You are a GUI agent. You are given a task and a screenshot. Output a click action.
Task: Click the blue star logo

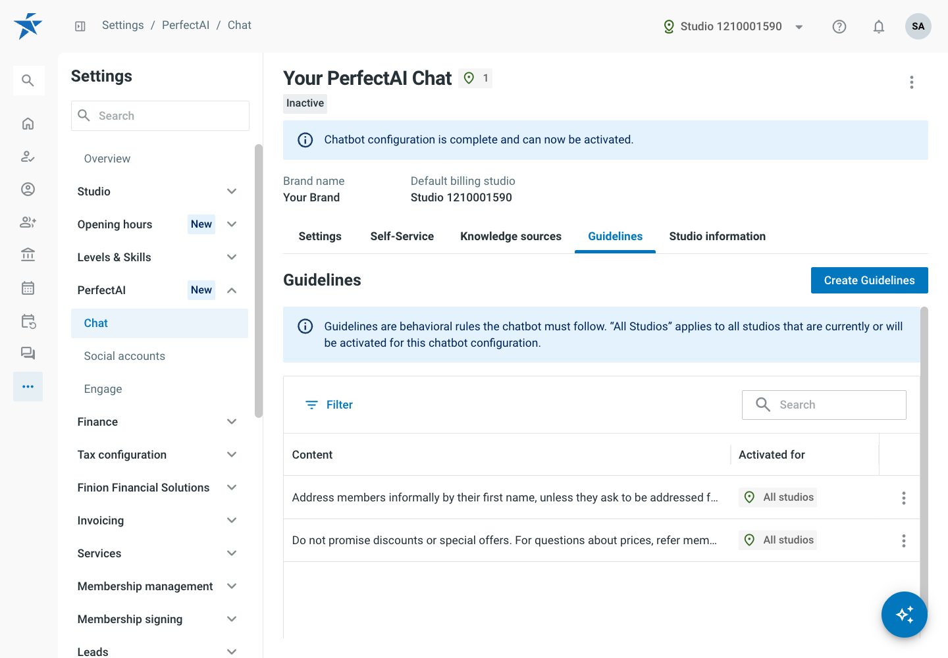(x=28, y=26)
